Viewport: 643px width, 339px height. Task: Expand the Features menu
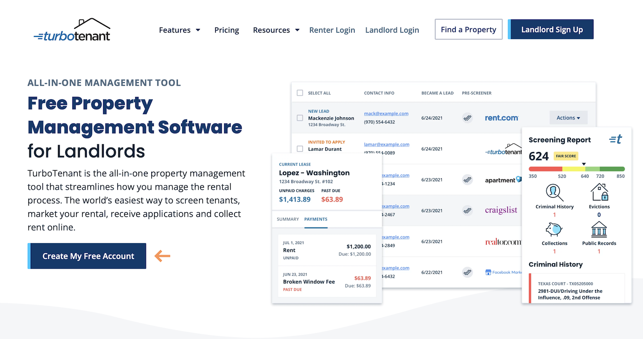coord(180,29)
